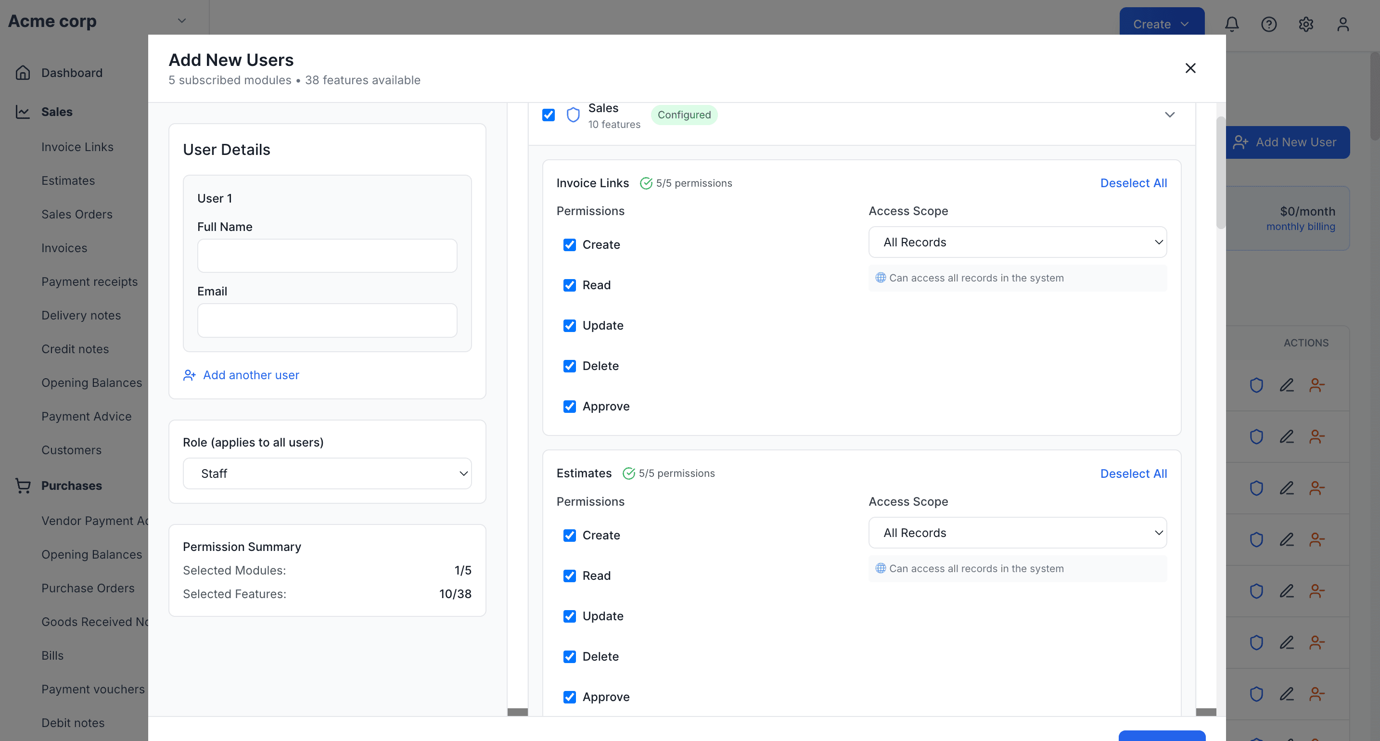This screenshot has width=1380, height=741.
Task: Click the Dashboard home icon
Action: click(23, 73)
